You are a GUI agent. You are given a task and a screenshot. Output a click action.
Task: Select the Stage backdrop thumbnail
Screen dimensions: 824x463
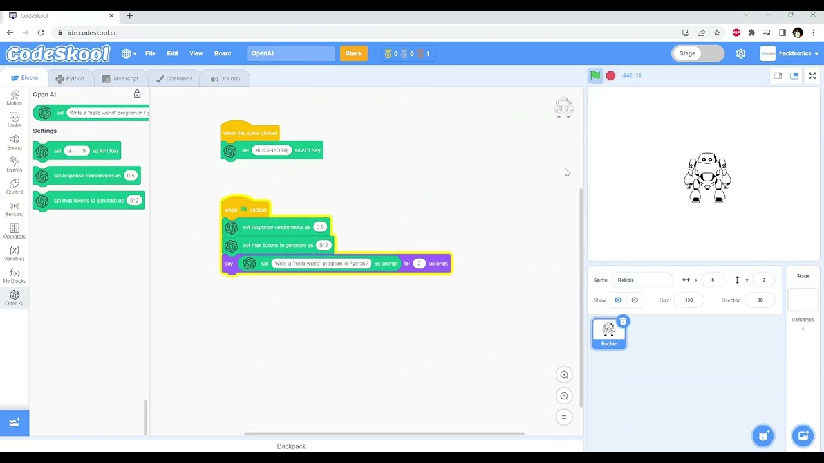803,299
